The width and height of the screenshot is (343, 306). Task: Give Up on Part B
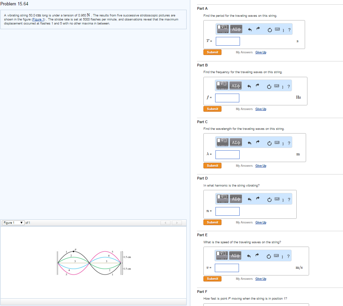pyautogui.click(x=261, y=109)
